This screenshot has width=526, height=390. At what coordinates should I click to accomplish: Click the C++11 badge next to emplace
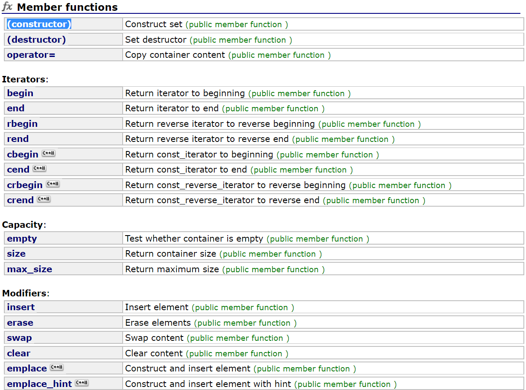click(57, 368)
